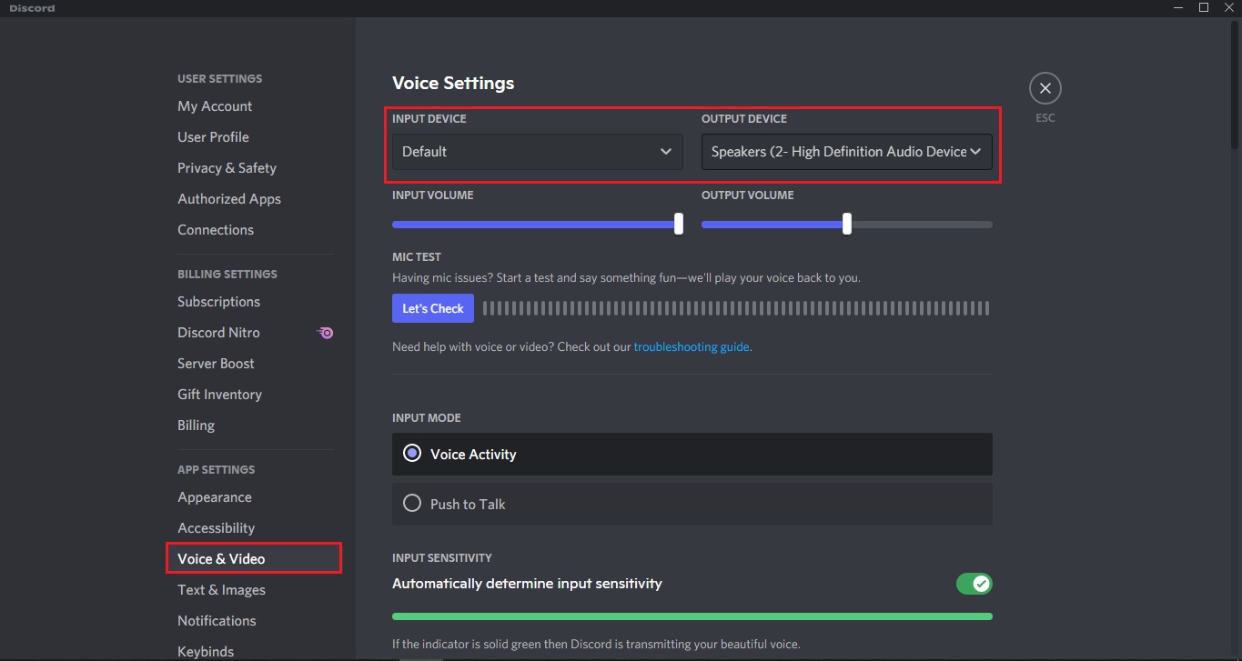Image resolution: width=1242 pixels, height=661 pixels.
Task: Click the input volume slider handle
Action: [x=679, y=224]
